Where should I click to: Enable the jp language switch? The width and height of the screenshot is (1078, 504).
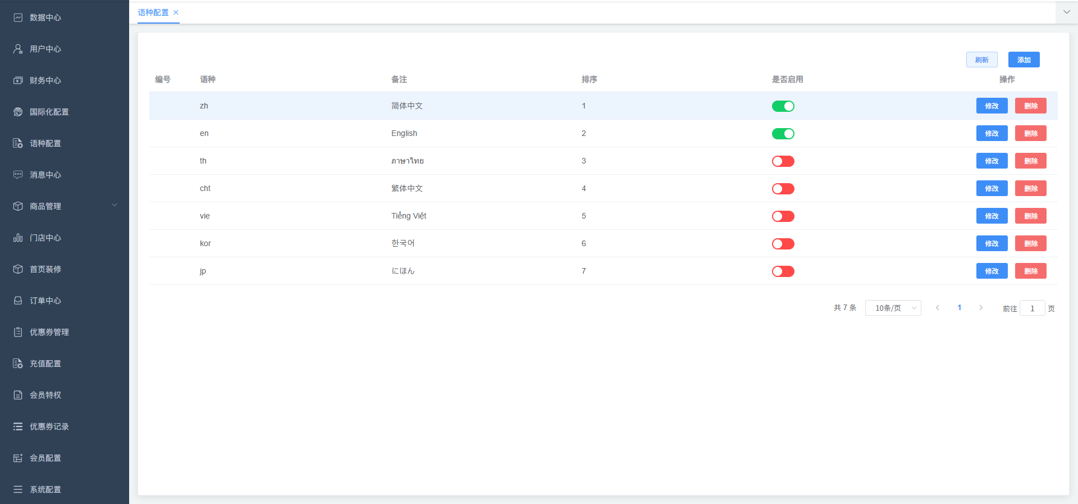[783, 271]
